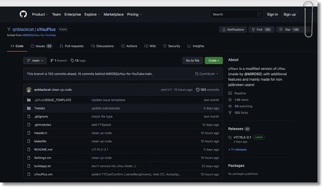
Task: Expand the Explore menu
Action: click(x=92, y=14)
